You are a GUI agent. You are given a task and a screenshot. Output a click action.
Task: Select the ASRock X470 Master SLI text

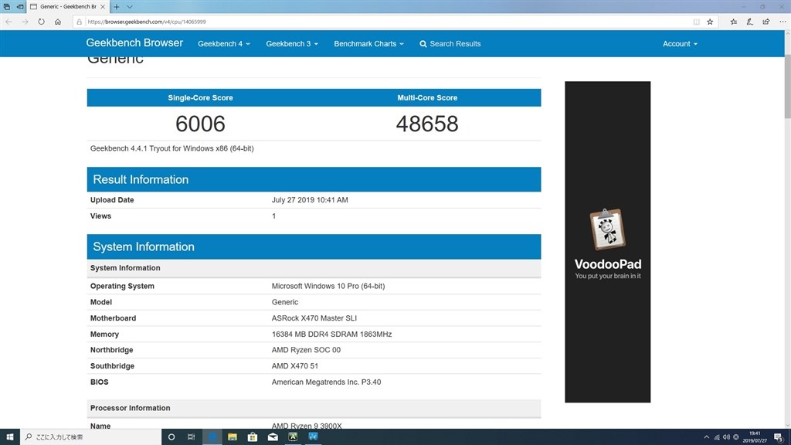pos(314,318)
